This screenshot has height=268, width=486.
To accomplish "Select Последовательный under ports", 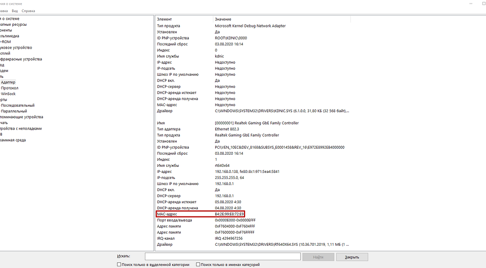I will tap(18, 105).
